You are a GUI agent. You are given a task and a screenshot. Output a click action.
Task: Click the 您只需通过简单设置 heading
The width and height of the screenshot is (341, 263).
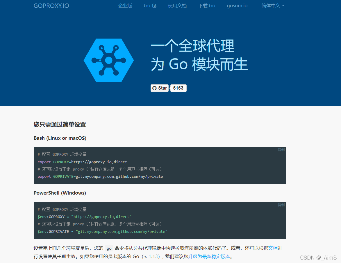coord(60,124)
